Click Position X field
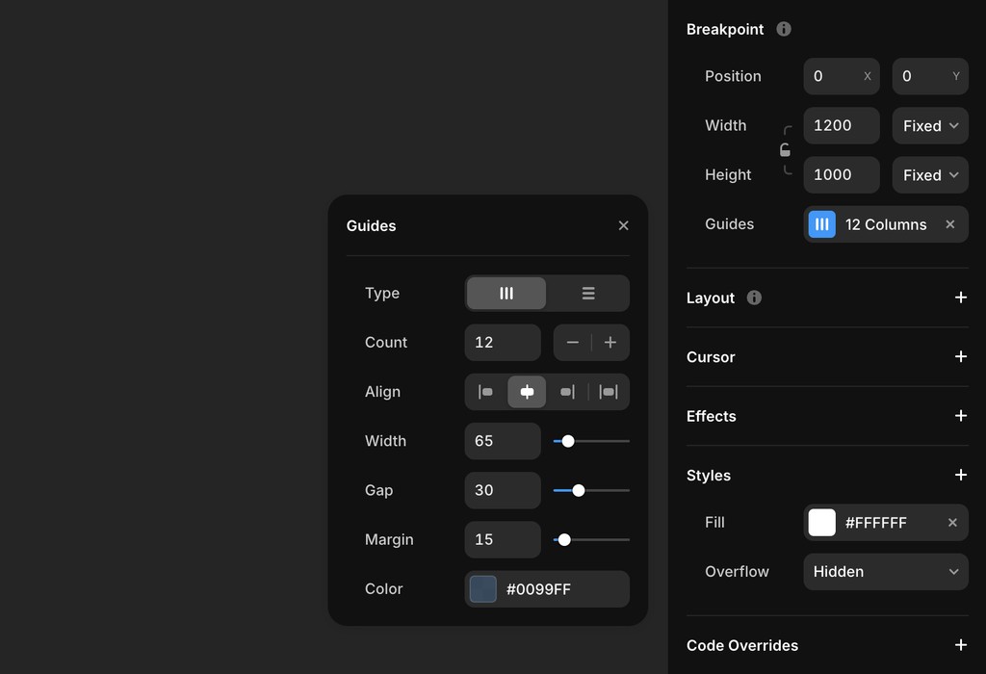Screen dimensions: 986x674 click(x=842, y=76)
